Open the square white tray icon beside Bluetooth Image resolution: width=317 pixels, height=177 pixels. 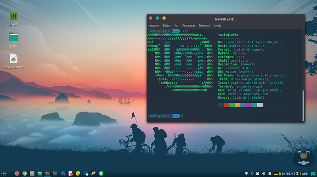click(x=258, y=173)
